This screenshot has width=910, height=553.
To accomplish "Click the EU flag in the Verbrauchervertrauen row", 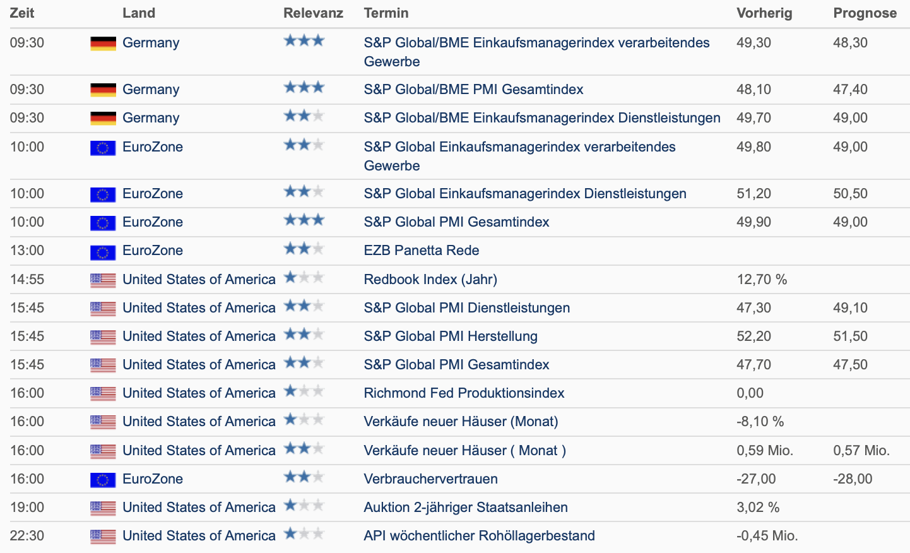I will 103,479.
